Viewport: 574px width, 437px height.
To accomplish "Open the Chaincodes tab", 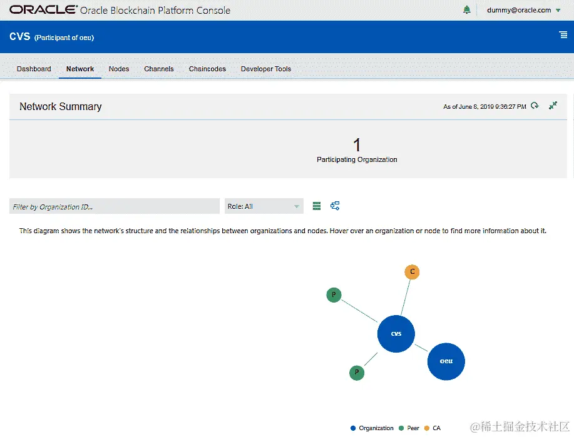I will click(207, 69).
